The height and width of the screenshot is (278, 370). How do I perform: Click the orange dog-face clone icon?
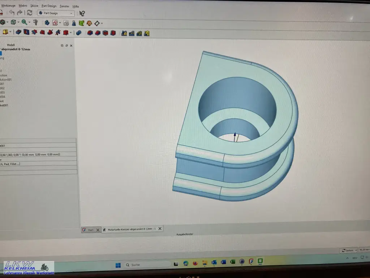pyautogui.click(x=89, y=23)
